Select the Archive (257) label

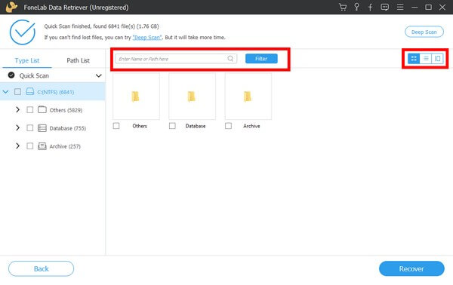pos(65,146)
